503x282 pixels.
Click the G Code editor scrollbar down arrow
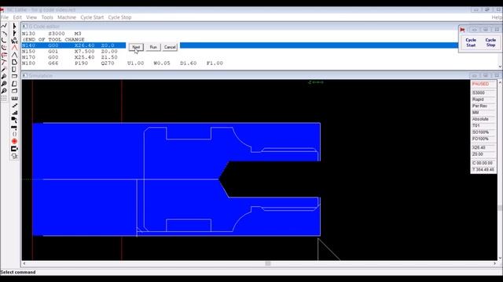(500, 67)
